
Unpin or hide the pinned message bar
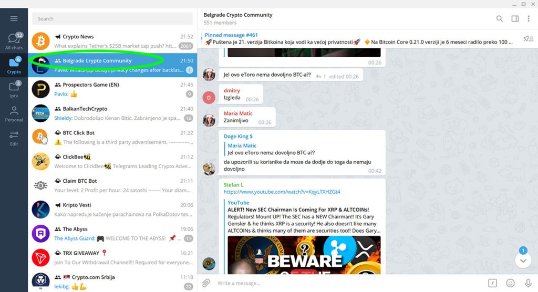click(527, 38)
